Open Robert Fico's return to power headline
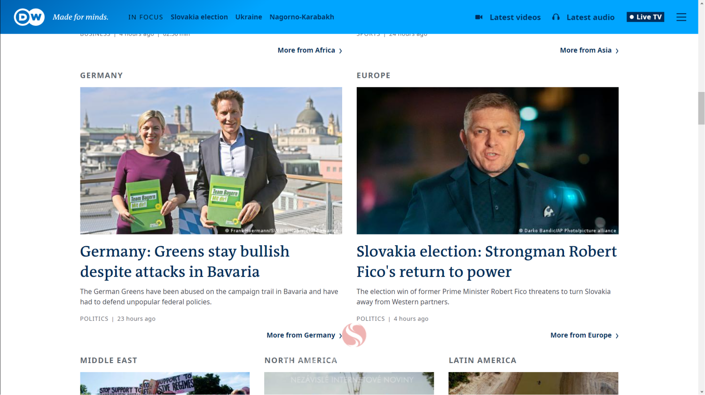 coord(486,261)
